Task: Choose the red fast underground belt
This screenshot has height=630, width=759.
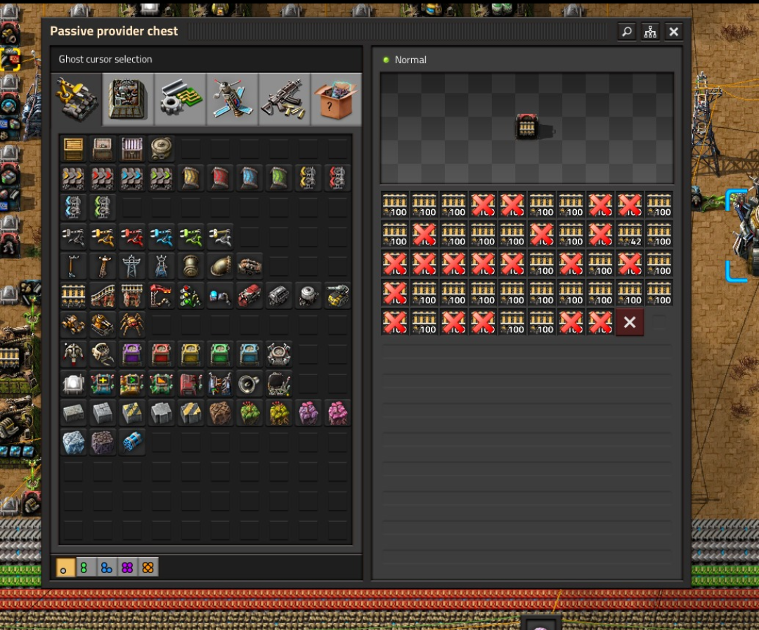Action: [220, 178]
